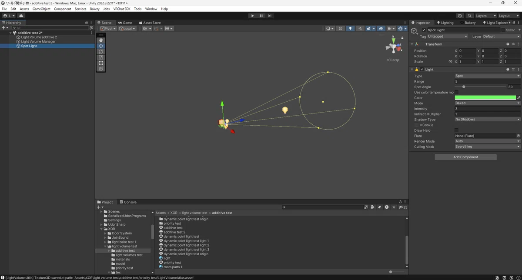Toggle Draw Halo checkbox
This screenshot has width=522, height=280.
456,130
